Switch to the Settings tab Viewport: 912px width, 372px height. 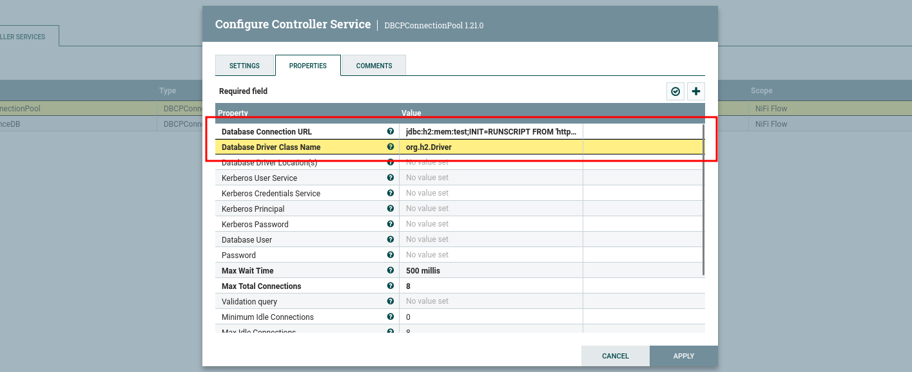245,66
